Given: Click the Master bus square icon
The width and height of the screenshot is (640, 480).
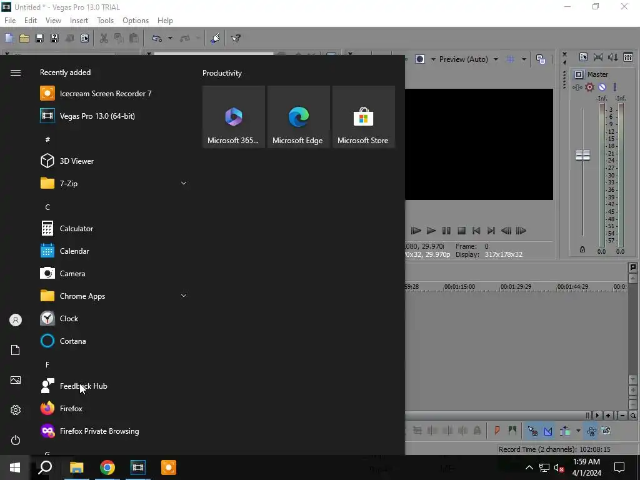Looking at the screenshot, I should click(x=579, y=74).
